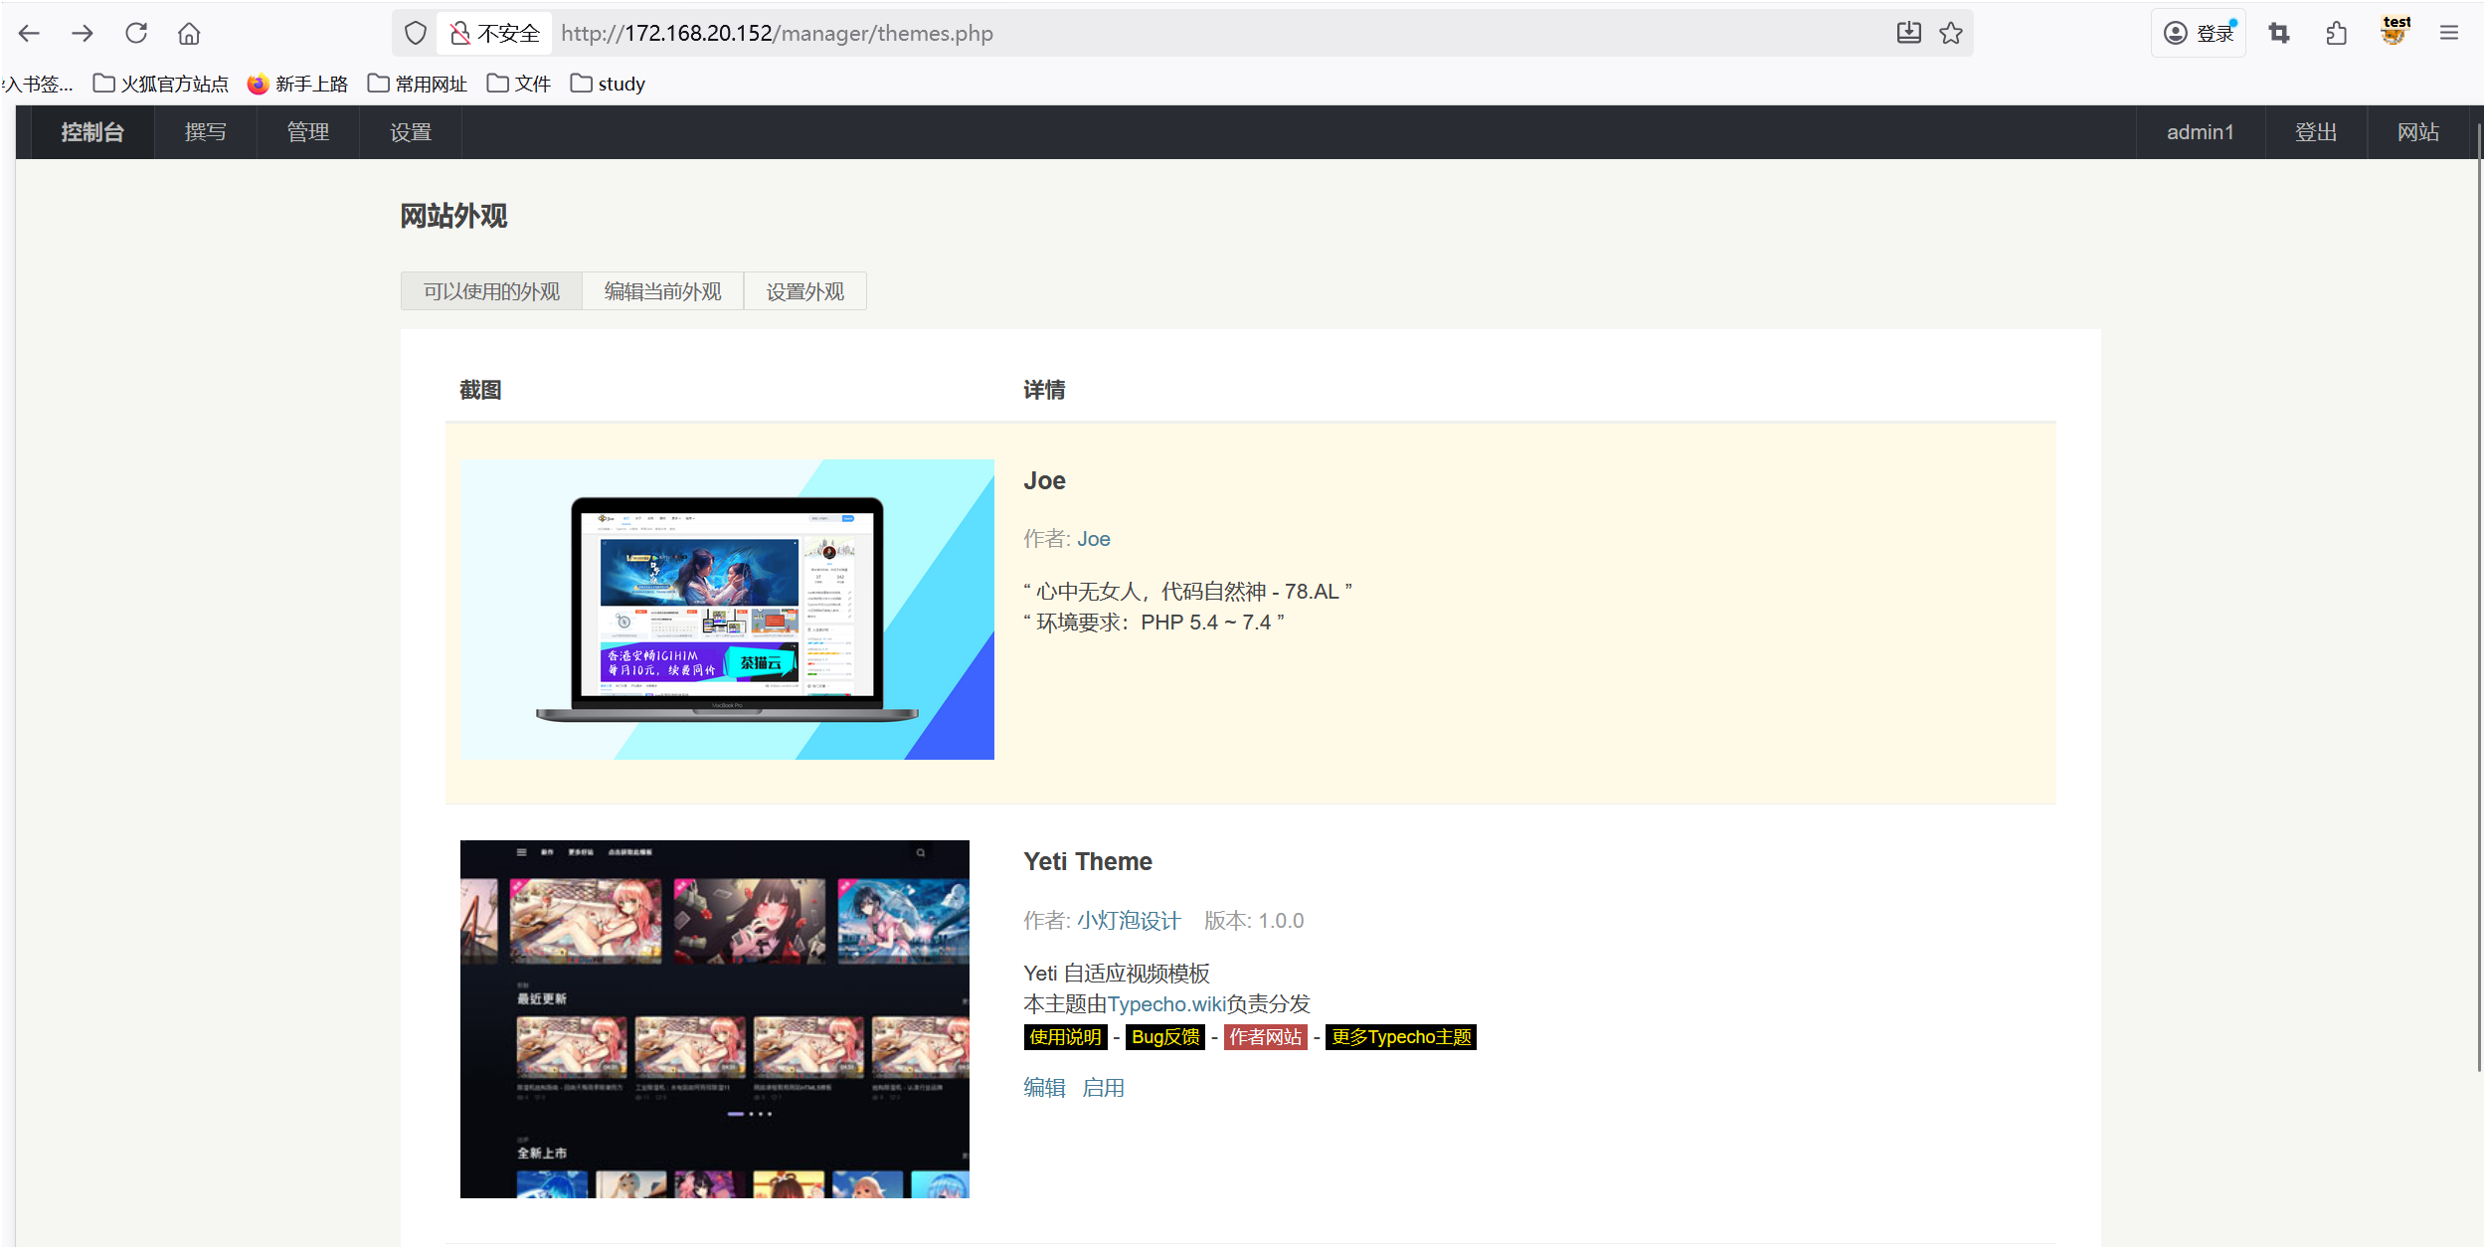Expand the study bookmark folder
The height and width of the screenshot is (1249, 2486).
[x=608, y=84]
